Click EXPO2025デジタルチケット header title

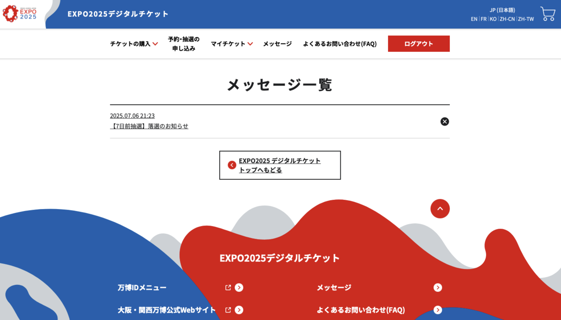click(x=118, y=14)
